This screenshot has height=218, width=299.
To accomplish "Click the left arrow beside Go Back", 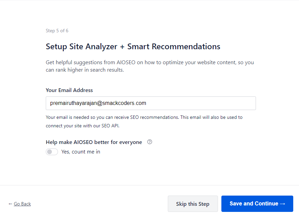I will pyautogui.click(x=10, y=204).
